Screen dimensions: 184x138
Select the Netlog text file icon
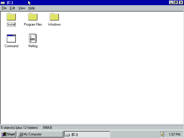33,38
